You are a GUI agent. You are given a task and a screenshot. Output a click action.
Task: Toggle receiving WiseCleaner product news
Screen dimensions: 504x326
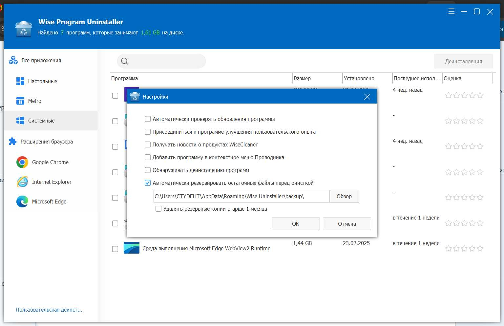(x=148, y=144)
